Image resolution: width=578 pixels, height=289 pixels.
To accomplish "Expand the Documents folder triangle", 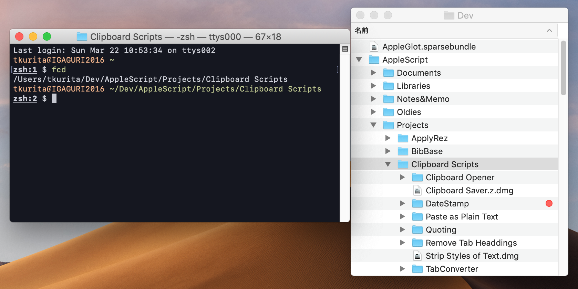I will click(373, 73).
